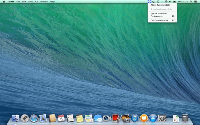200x125 pixels.
Task: Open the Apple menu
Action: 4,1
